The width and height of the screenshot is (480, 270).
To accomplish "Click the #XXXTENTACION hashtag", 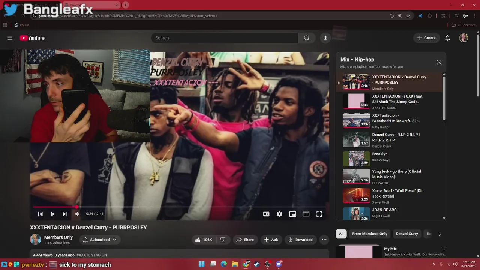I will point(91,255).
